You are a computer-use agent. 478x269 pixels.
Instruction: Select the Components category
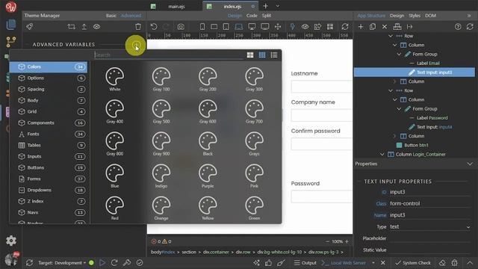pyautogui.click(x=49, y=123)
